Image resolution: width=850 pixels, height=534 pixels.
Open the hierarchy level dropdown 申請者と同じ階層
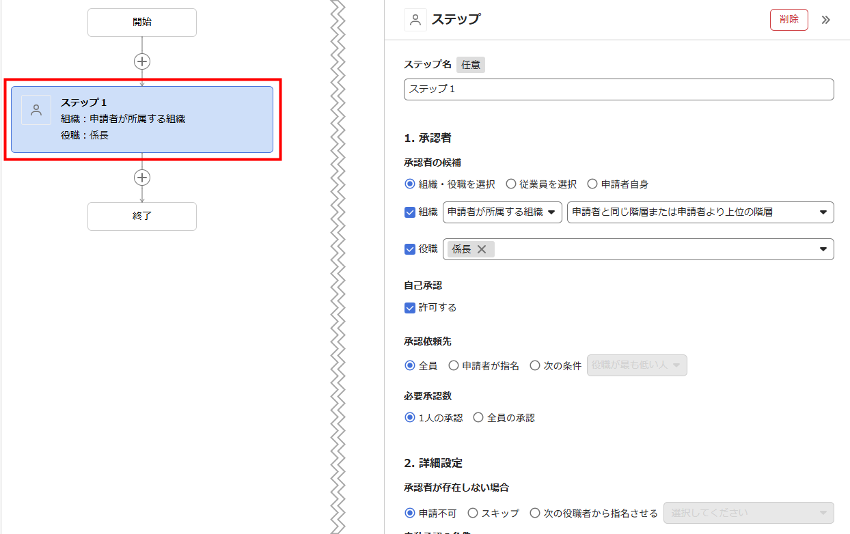[x=700, y=212]
